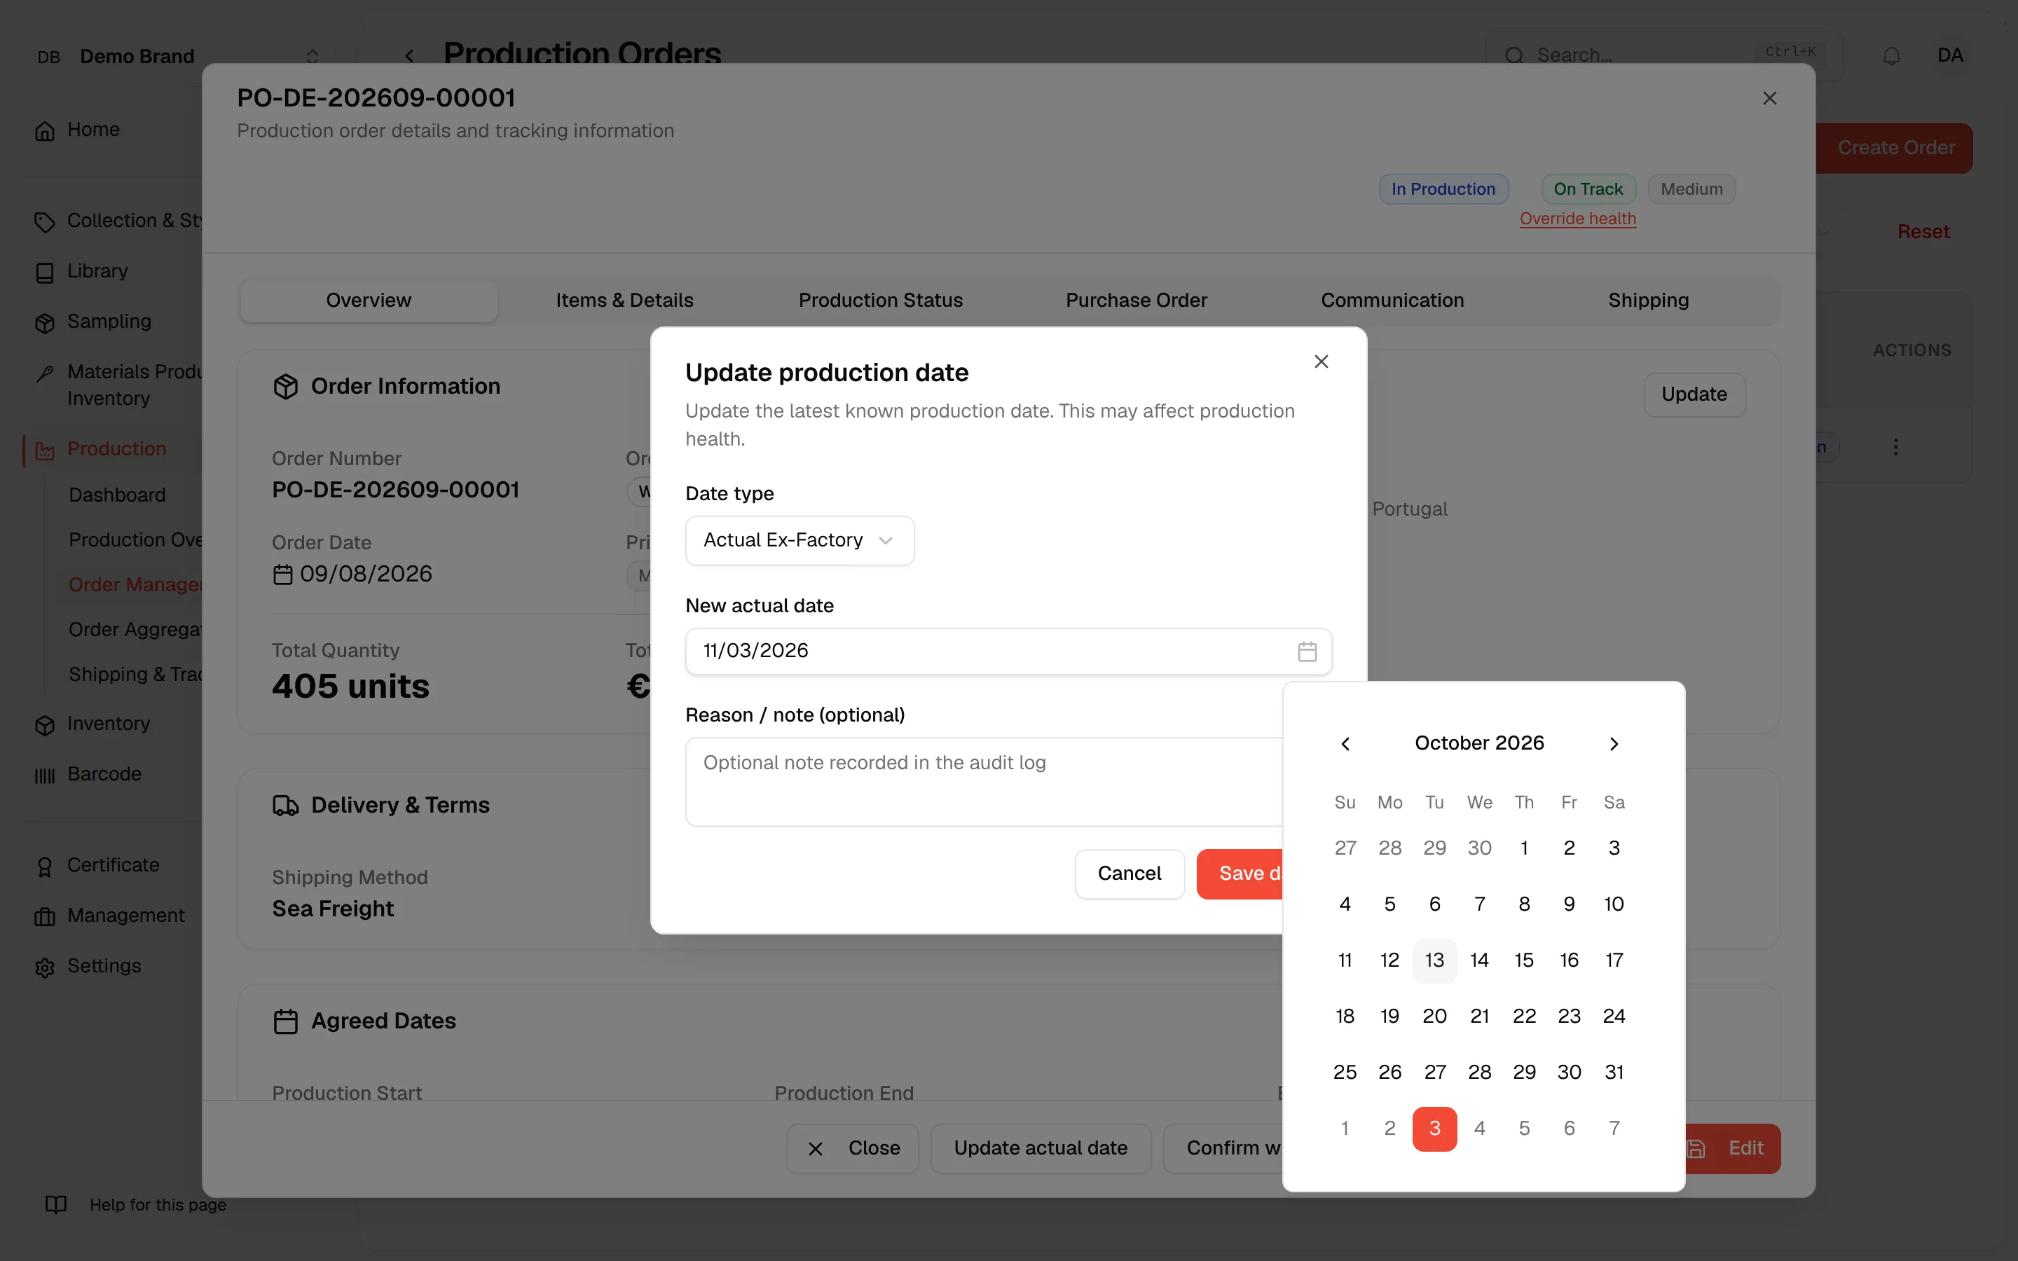Click the DA user avatar
The height and width of the screenshot is (1261, 2018).
pyautogui.click(x=1949, y=56)
